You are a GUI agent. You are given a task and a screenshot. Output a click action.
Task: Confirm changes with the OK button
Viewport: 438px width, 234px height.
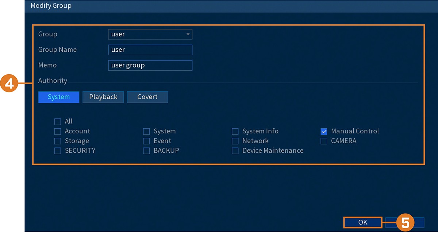tap(362, 222)
